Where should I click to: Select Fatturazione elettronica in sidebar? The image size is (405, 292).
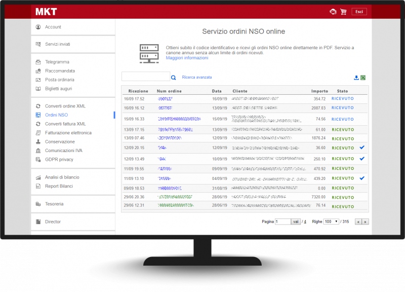click(68, 133)
